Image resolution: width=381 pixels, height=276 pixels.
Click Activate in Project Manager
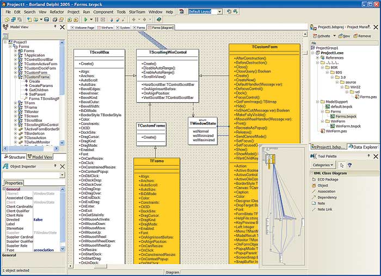click(322, 36)
